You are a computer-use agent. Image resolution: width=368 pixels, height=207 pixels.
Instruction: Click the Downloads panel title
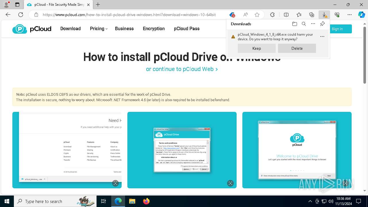pos(241,24)
